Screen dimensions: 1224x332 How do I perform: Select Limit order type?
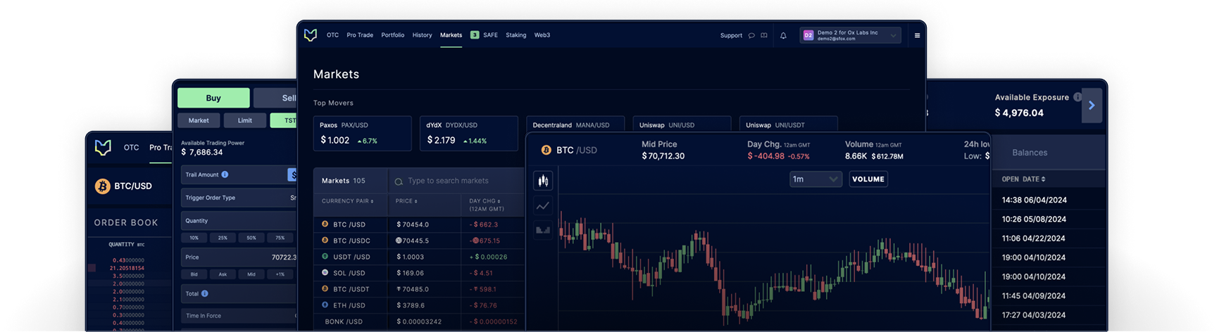[245, 120]
